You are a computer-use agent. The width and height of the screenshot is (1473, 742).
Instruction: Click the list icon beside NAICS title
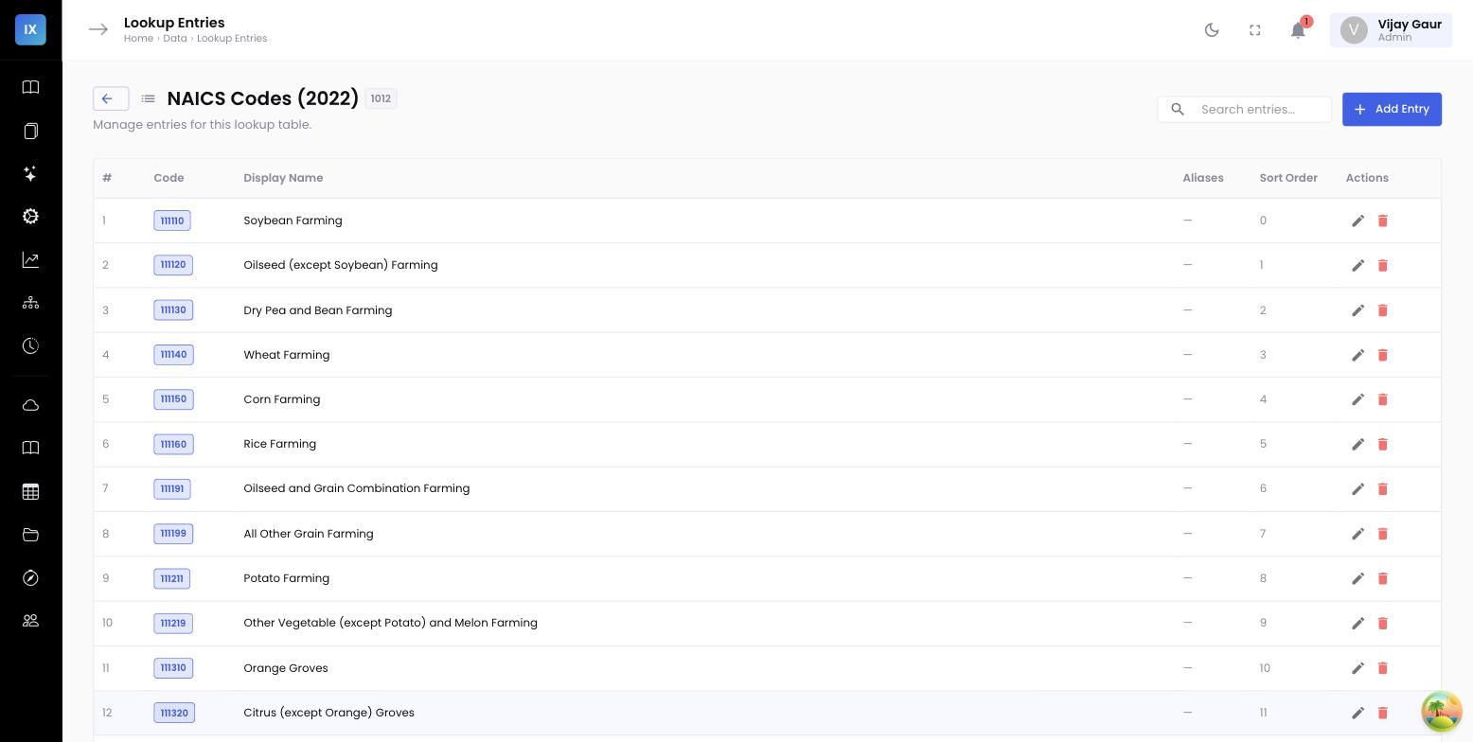(148, 98)
